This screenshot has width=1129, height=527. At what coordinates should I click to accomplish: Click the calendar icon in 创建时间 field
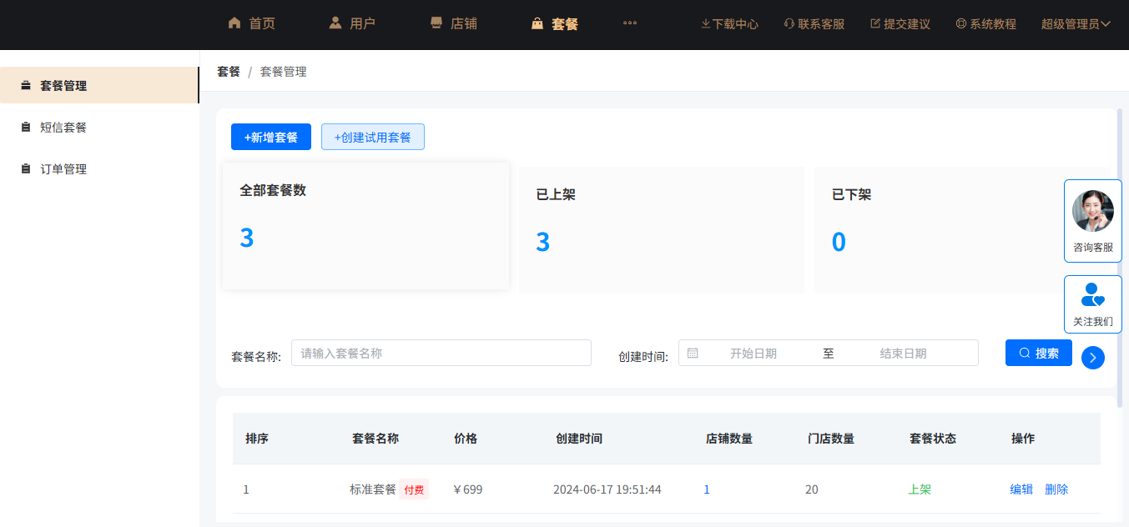coord(693,352)
